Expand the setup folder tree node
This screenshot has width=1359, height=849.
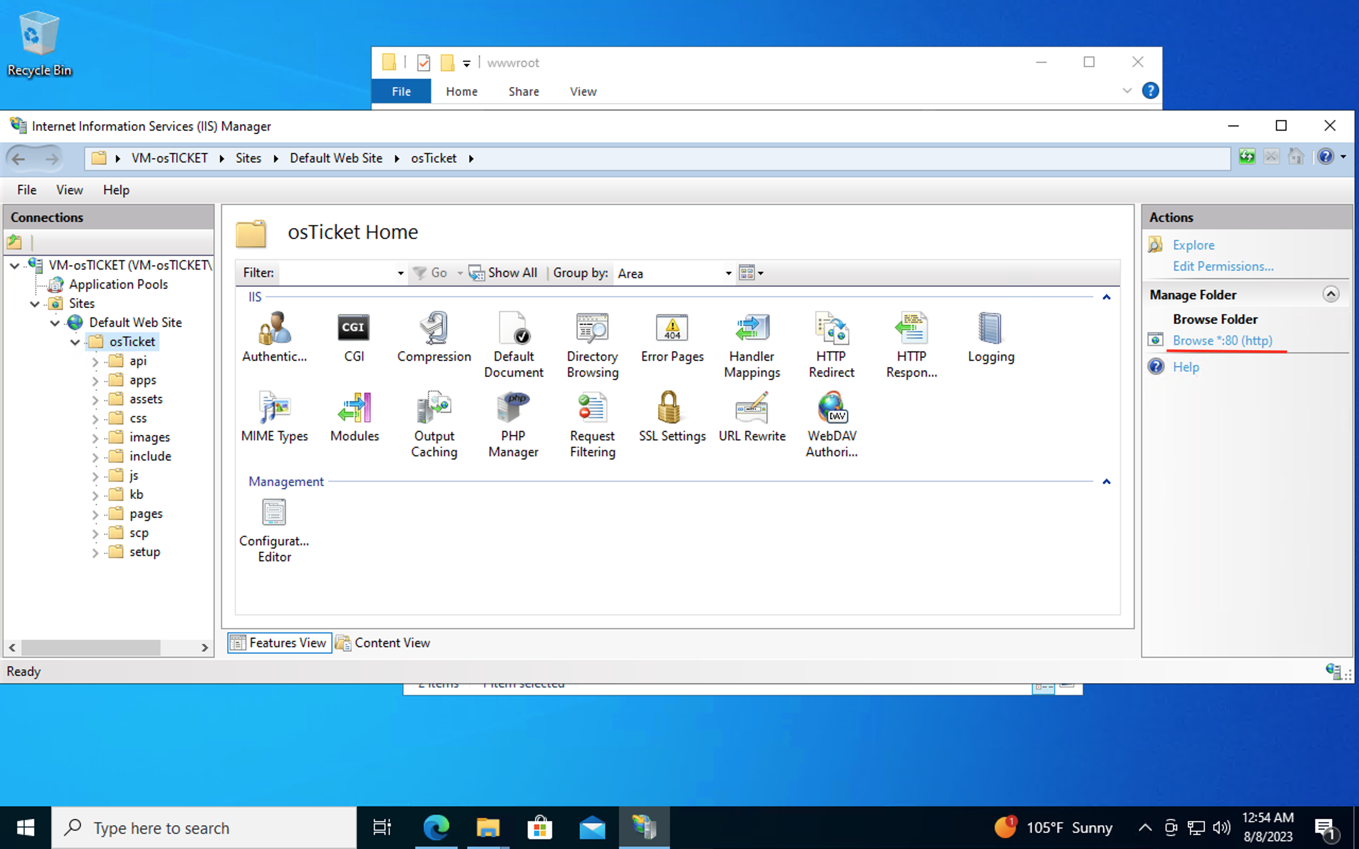tap(95, 553)
